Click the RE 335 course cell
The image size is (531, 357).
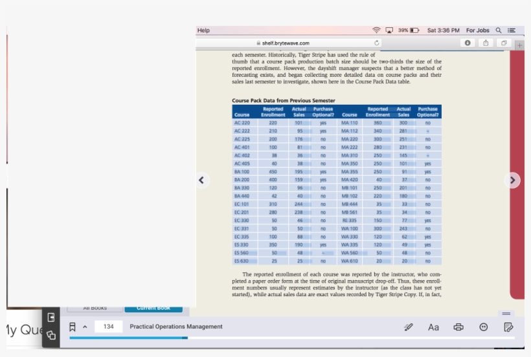coord(349,221)
